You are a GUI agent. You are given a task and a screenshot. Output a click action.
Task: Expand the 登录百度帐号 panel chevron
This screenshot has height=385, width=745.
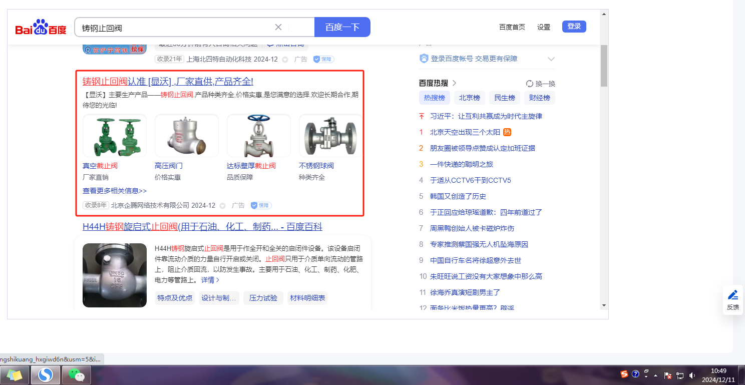(551, 59)
